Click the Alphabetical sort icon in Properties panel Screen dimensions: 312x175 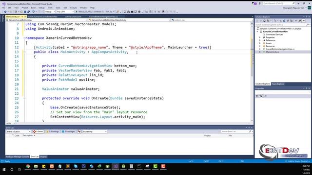(261, 96)
